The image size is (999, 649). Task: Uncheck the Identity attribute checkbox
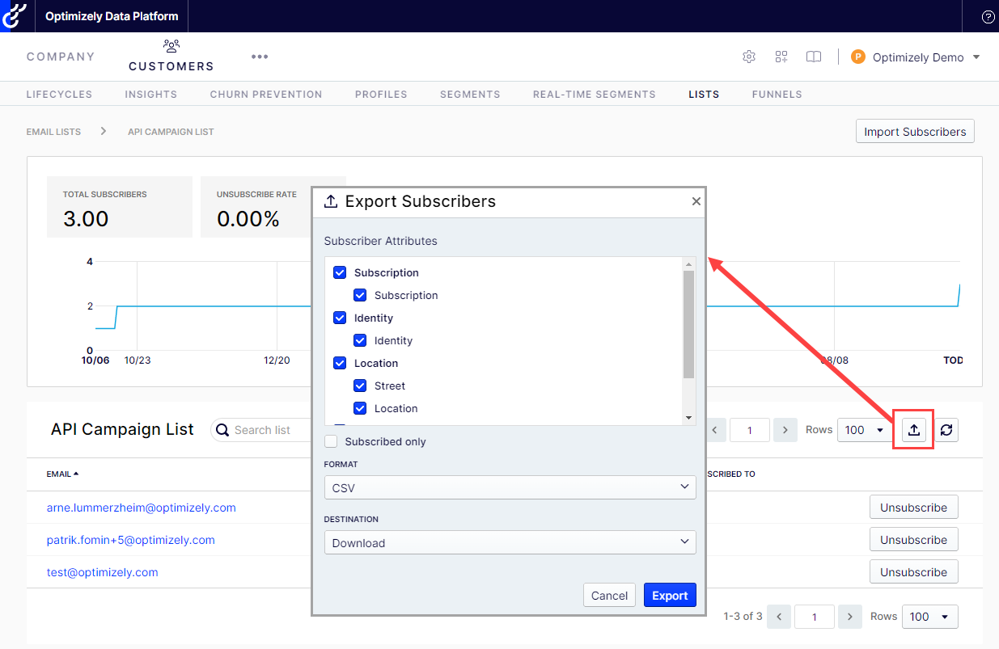(360, 341)
